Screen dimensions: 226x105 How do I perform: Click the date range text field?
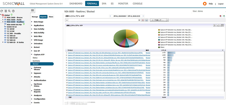(x=127, y=16)
